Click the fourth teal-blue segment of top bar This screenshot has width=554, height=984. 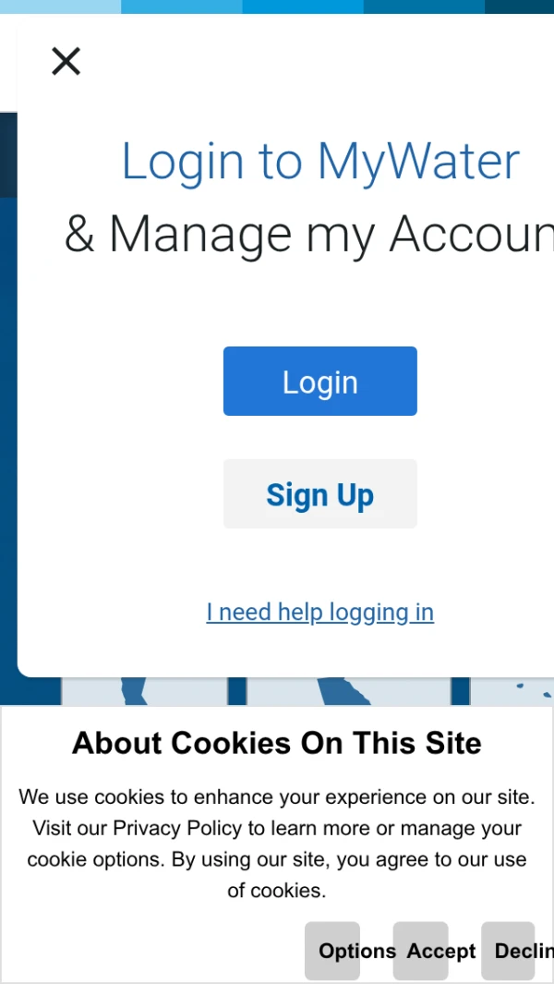tap(424, 6)
